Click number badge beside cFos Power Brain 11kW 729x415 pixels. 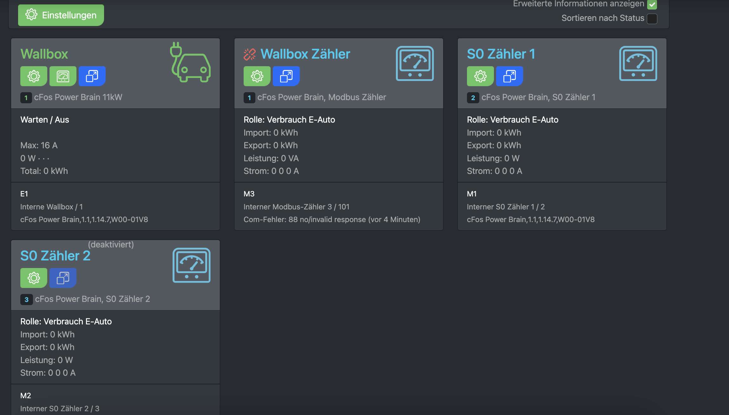(x=26, y=98)
